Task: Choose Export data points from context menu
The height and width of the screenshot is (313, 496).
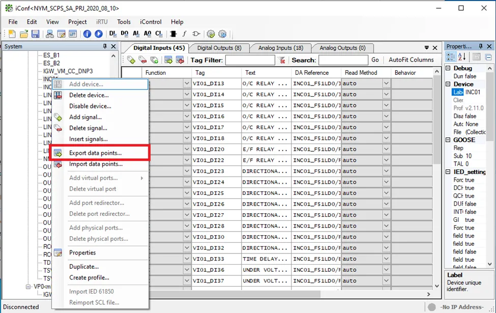Action: click(x=101, y=153)
